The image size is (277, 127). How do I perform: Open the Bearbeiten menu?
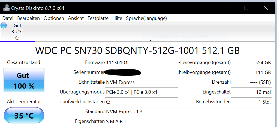coord(28,18)
